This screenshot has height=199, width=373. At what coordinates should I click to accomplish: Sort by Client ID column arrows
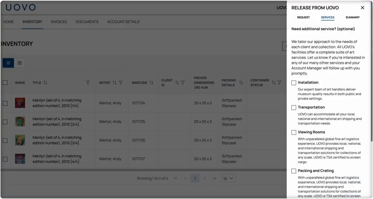tap(177, 82)
